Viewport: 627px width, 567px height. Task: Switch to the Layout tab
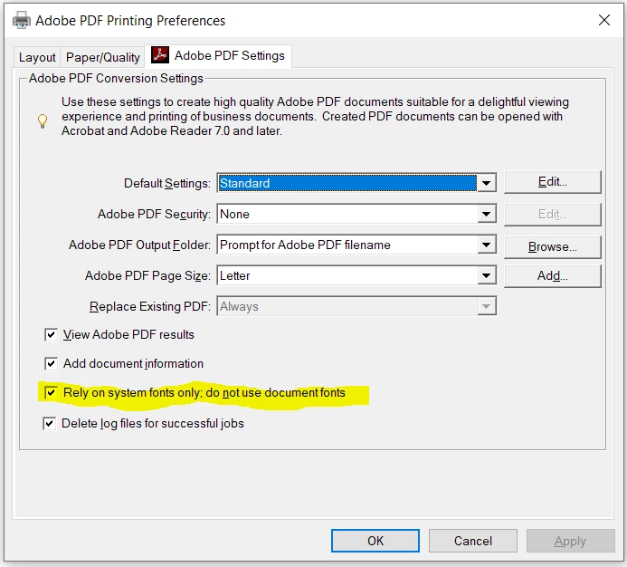point(37,57)
